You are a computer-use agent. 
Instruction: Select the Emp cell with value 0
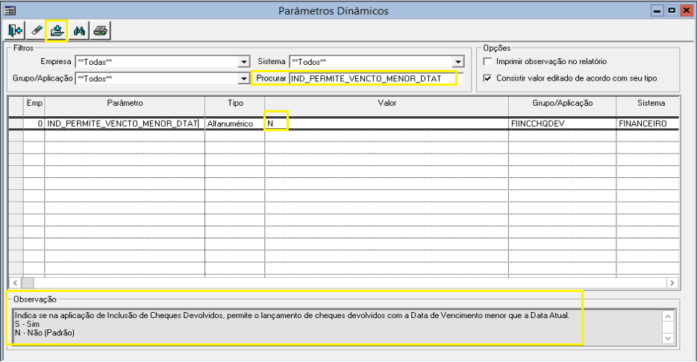click(34, 124)
